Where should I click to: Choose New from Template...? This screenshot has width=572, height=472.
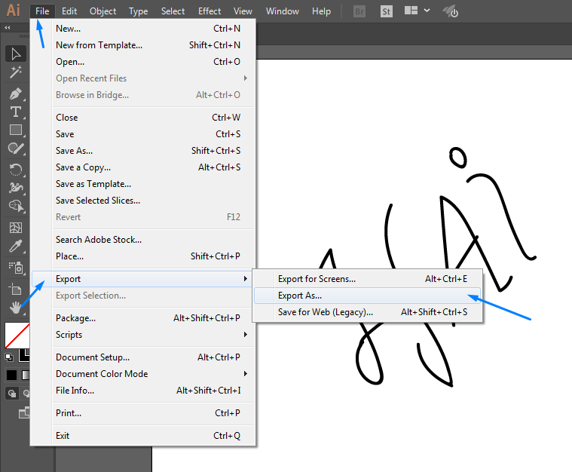pos(143,45)
